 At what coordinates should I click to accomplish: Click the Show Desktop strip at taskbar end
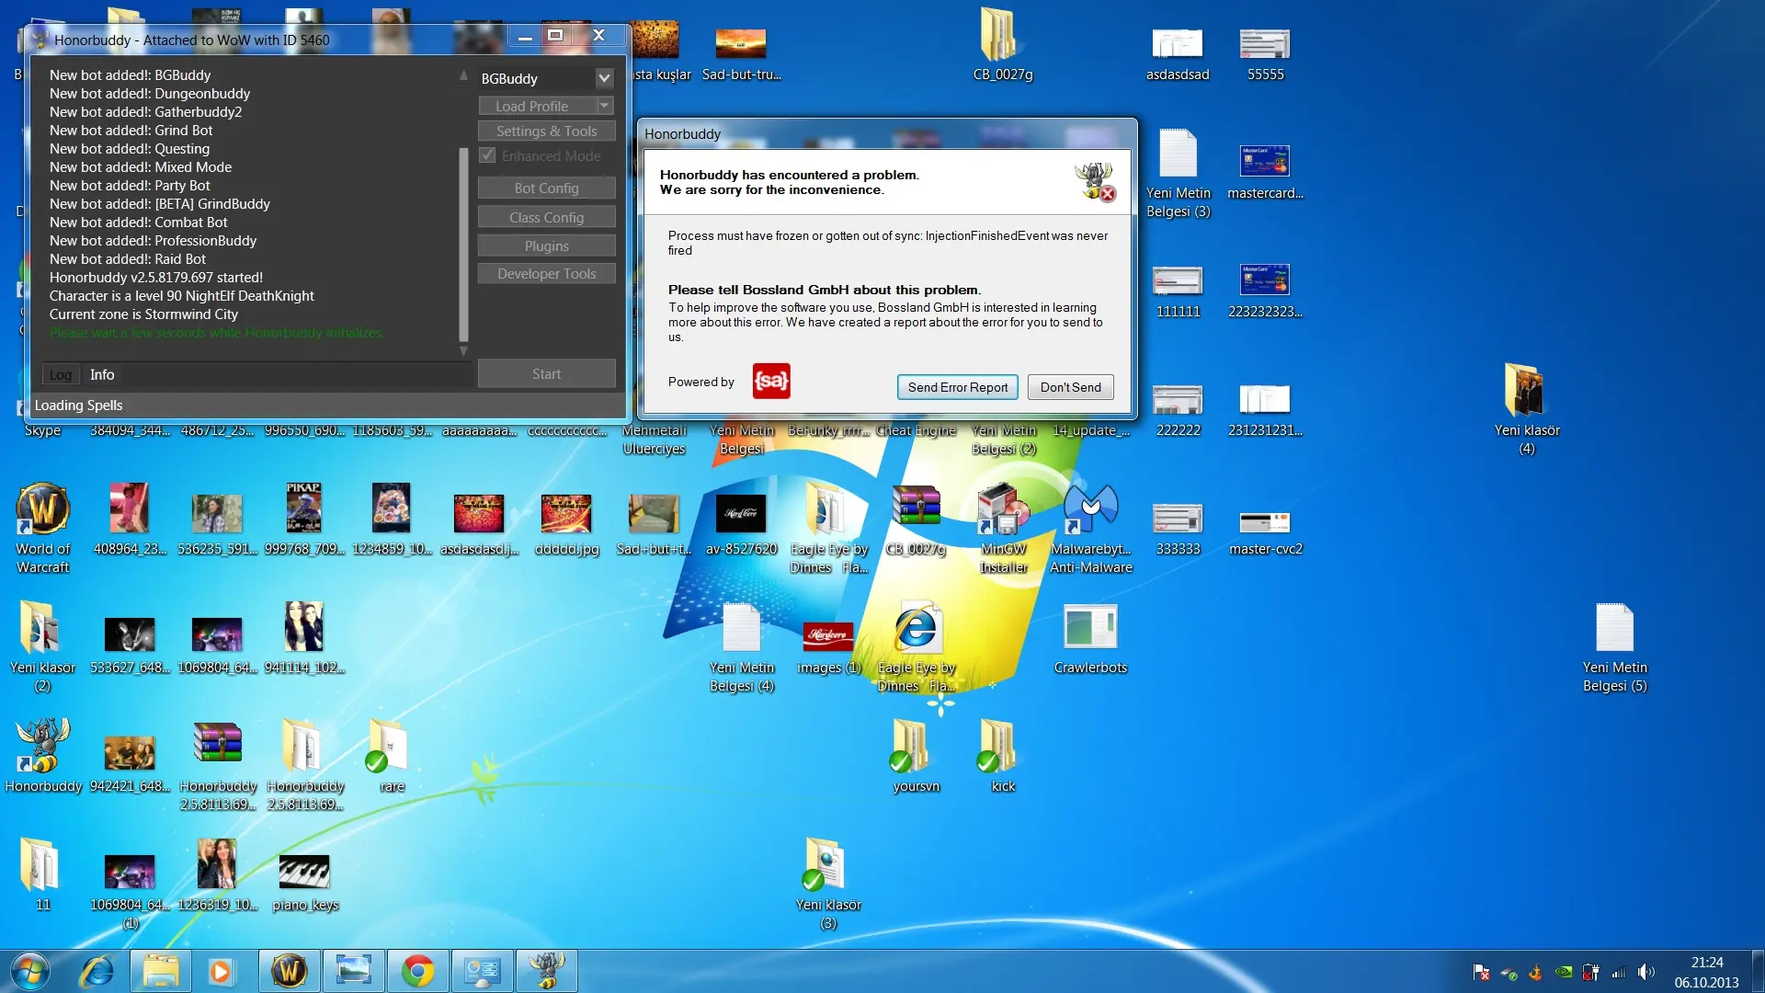click(x=1758, y=972)
